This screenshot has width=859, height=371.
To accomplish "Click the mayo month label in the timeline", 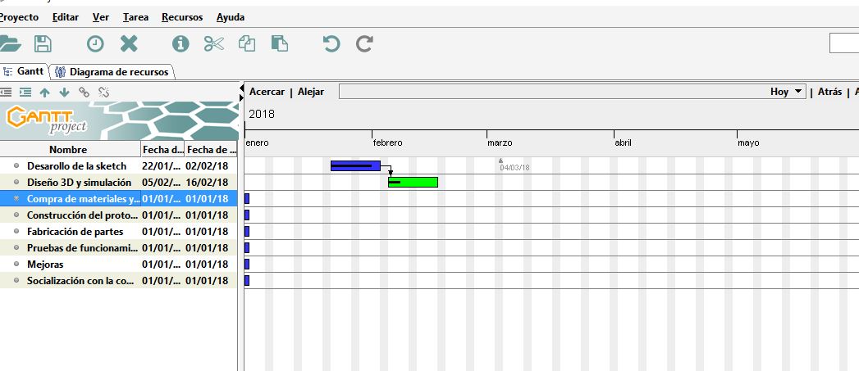I will coord(748,143).
